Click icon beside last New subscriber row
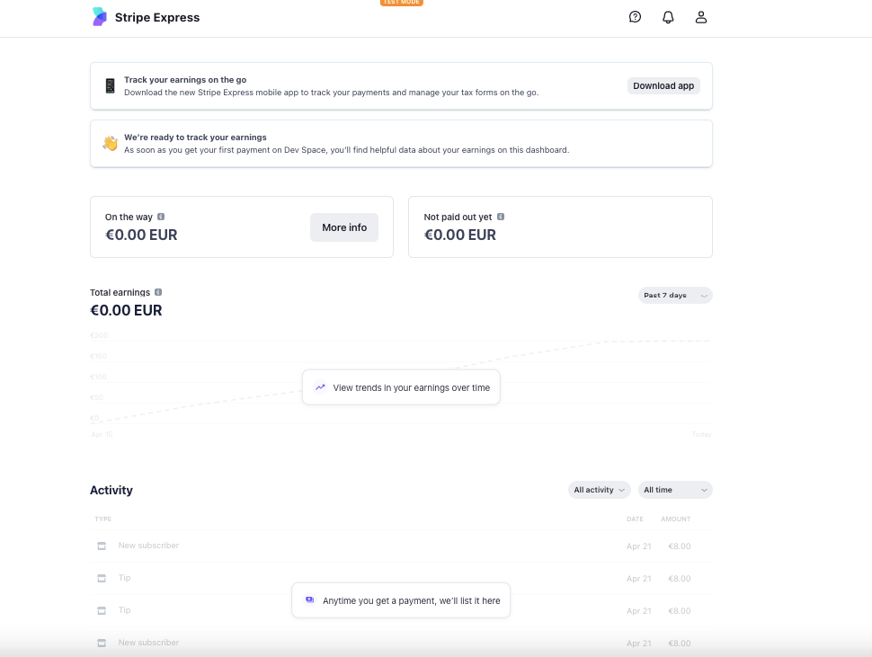 (x=102, y=643)
